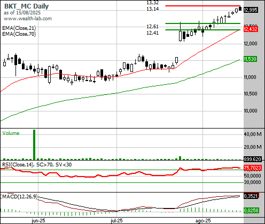The width and height of the screenshot is (265, 224).
Task: Click the 12,000 price axis label
Action: (x=251, y=44)
